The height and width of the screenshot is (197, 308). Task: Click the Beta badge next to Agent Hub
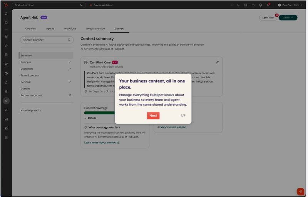coord(44,17)
